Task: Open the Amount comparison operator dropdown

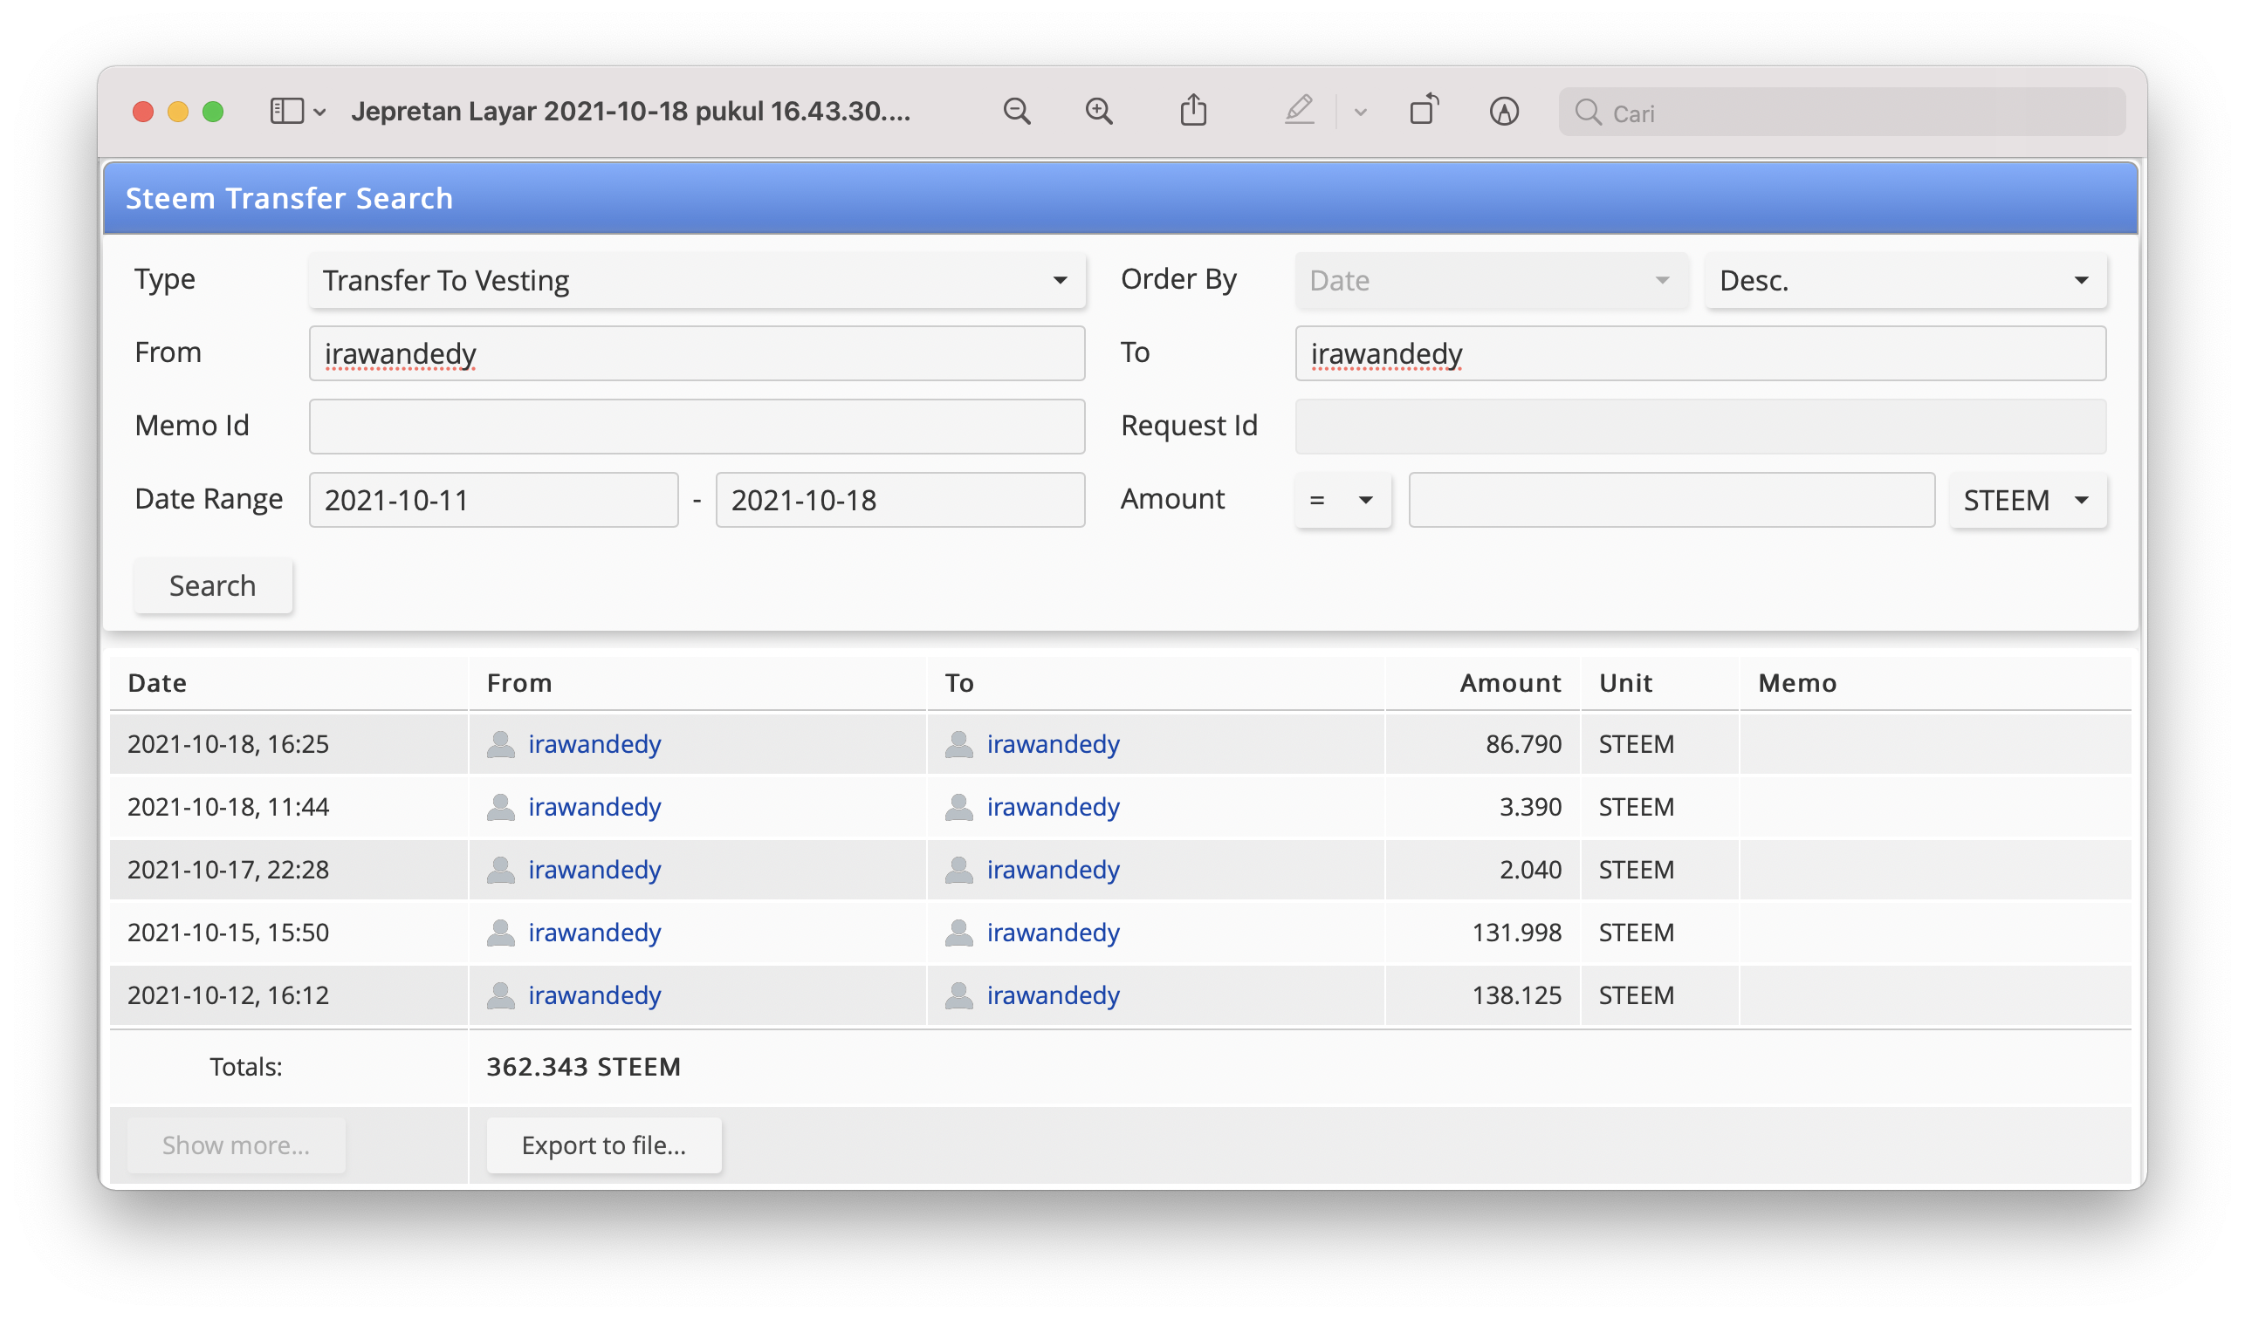Action: pos(1342,500)
